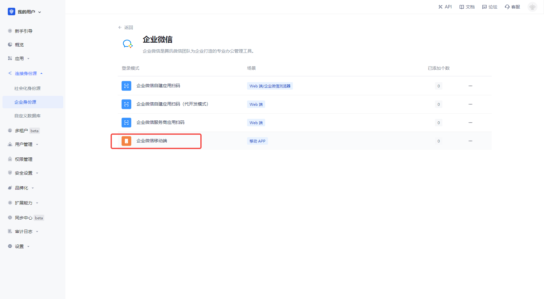Open the API link in top bar

[x=445, y=7]
